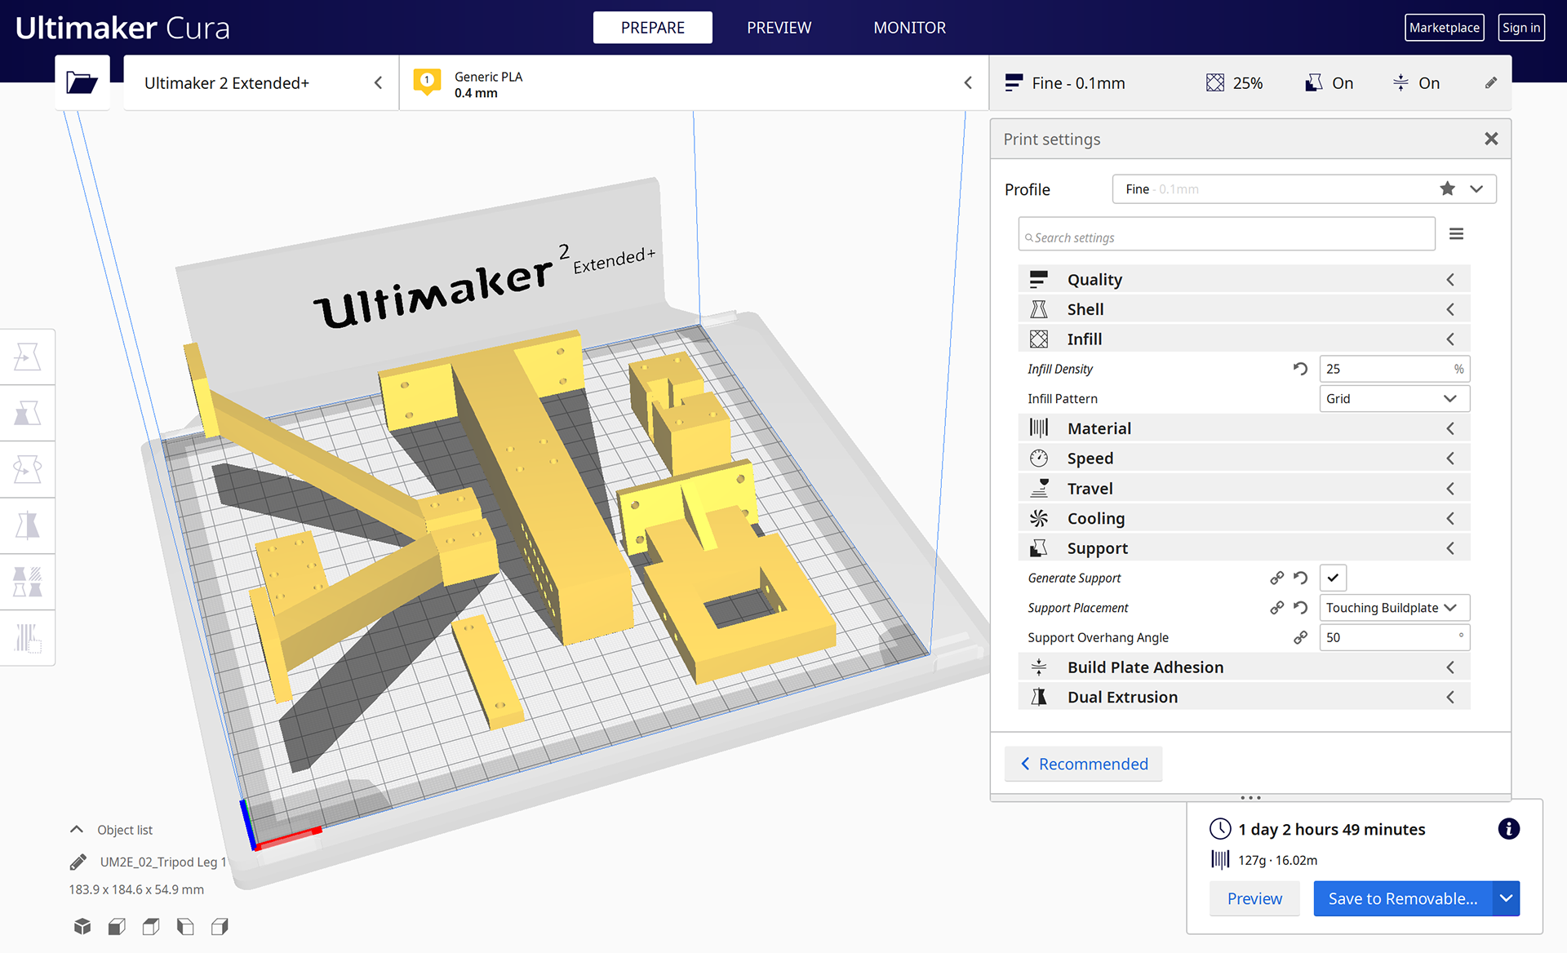This screenshot has height=953, width=1567.
Task: Click the infill 25% summary icon
Action: click(1215, 82)
